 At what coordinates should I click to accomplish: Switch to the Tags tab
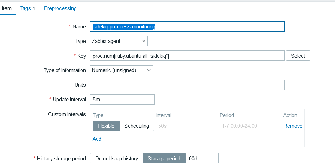pyautogui.click(x=27, y=8)
